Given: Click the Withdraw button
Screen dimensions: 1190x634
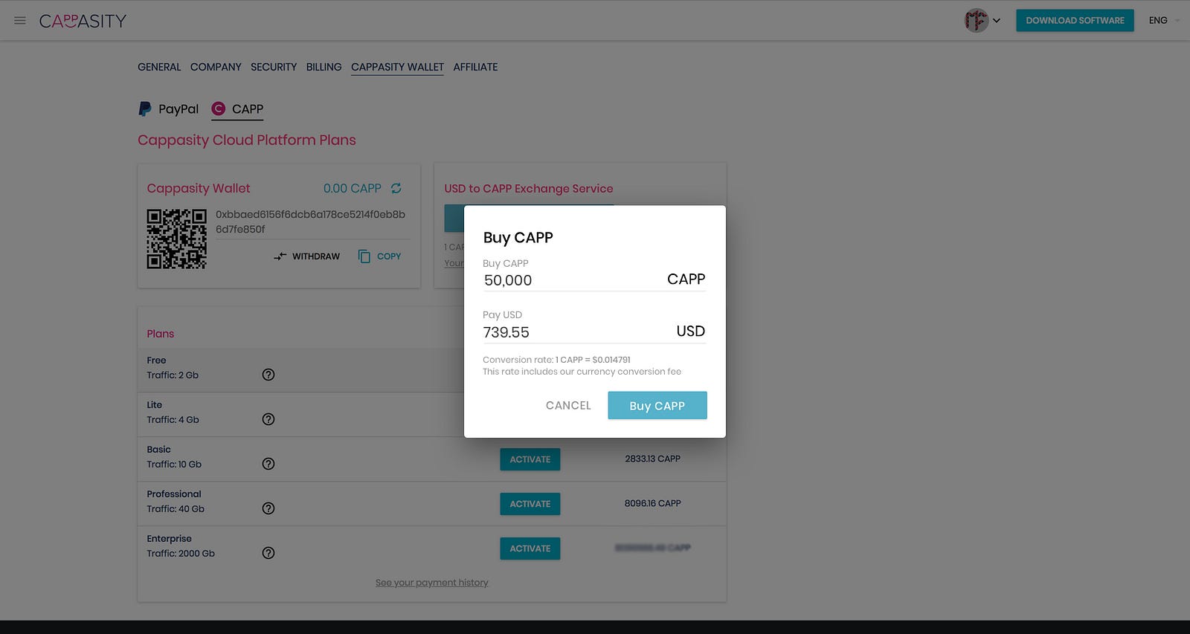Looking at the screenshot, I should coord(306,256).
